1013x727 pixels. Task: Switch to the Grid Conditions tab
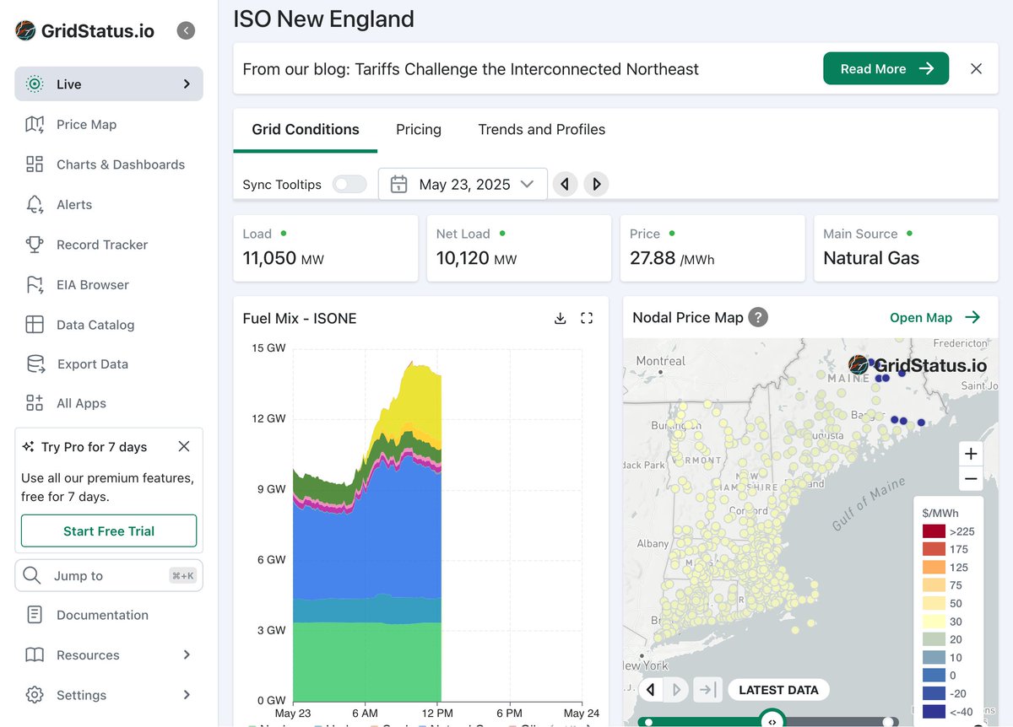306,130
